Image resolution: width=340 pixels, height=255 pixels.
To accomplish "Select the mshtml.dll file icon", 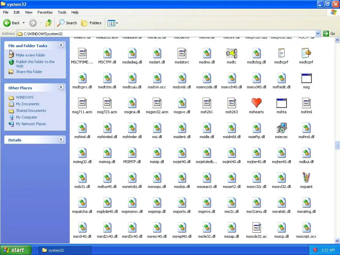I will pyautogui.click(x=82, y=128).
